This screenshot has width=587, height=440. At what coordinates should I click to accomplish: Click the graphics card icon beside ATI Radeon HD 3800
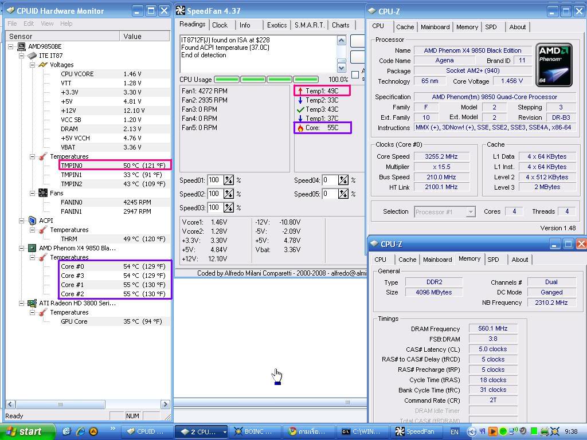(x=32, y=303)
